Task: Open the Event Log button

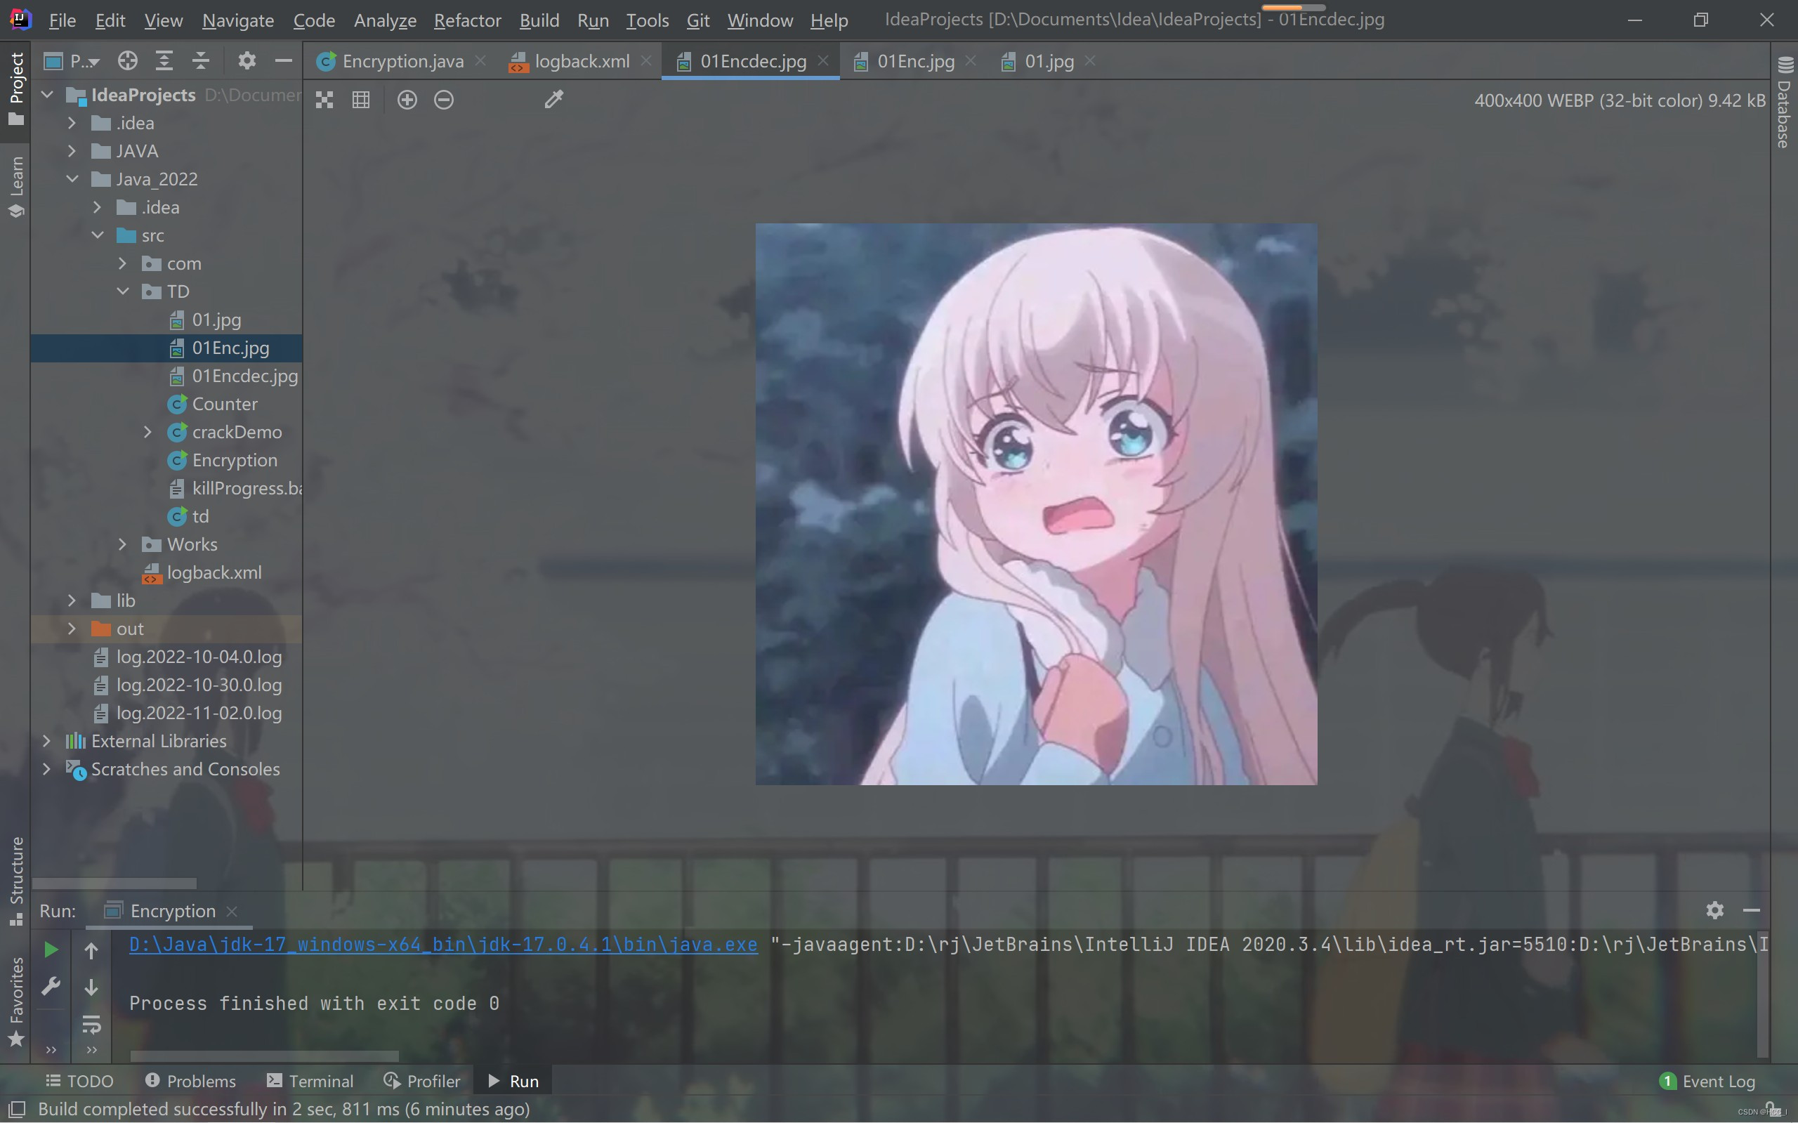Action: coord(1708,1081)
